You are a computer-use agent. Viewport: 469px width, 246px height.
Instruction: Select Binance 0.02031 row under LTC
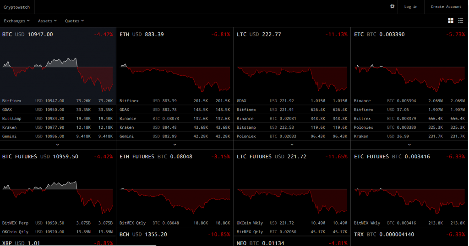[292, 118]
